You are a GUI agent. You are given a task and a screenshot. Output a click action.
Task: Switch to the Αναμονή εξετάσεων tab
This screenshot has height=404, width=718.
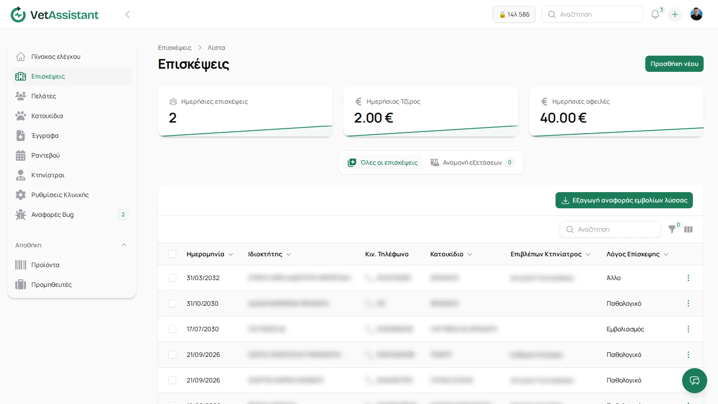pyautogui.click(x=472, y=162)
